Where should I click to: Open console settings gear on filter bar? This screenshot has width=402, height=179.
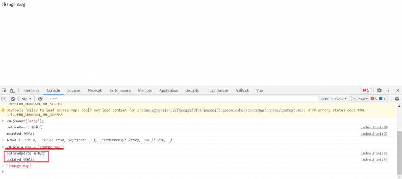coord(397,99)
